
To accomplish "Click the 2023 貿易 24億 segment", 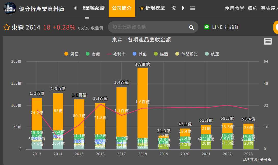I will coord(248,129).
